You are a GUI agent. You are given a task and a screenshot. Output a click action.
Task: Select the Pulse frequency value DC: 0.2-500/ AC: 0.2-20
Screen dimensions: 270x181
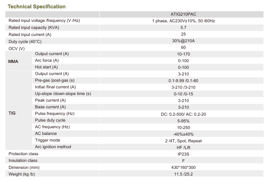coord(183,114)
